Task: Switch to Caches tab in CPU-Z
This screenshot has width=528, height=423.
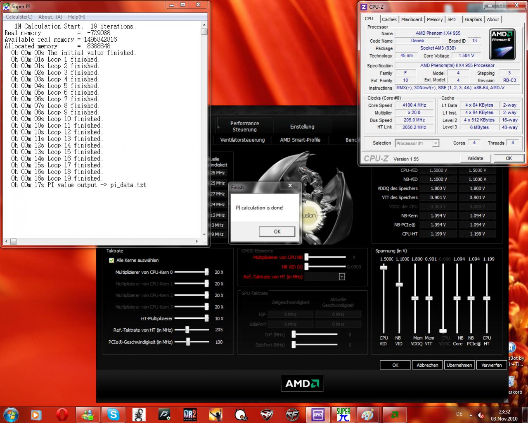Action: point(389,19)
